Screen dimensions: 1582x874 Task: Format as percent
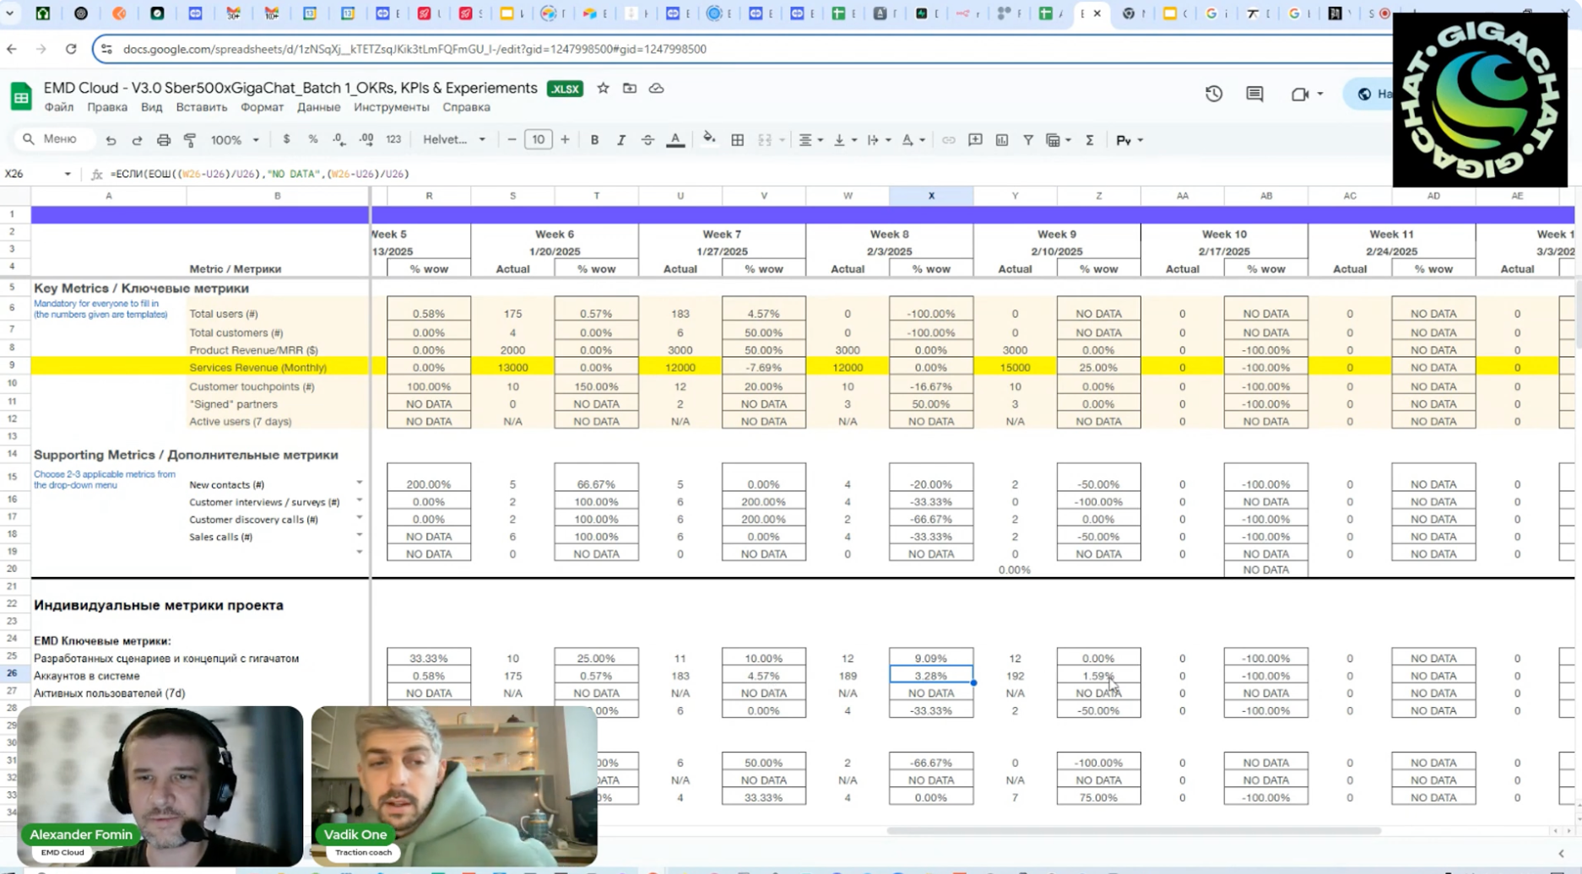313,140
